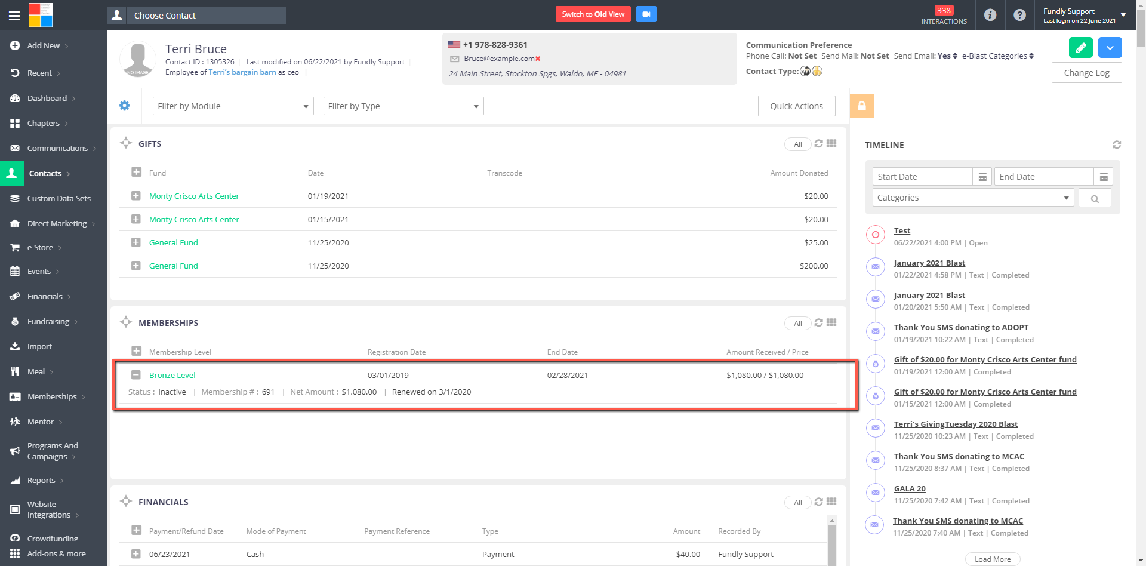Refresh the Gifts section
1146x566 pixels.
819,143
